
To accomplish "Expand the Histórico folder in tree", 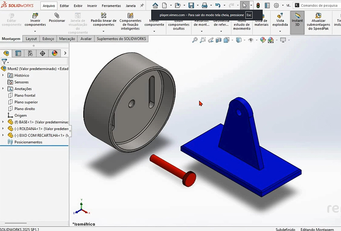I will coord(3,75).
